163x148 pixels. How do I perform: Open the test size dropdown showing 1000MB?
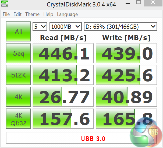[x=66, y=27]
